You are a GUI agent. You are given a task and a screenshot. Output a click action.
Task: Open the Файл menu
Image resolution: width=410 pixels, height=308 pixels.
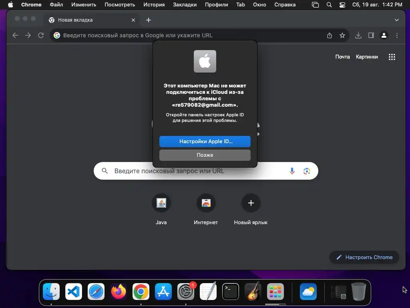click(x=56, y=5)
